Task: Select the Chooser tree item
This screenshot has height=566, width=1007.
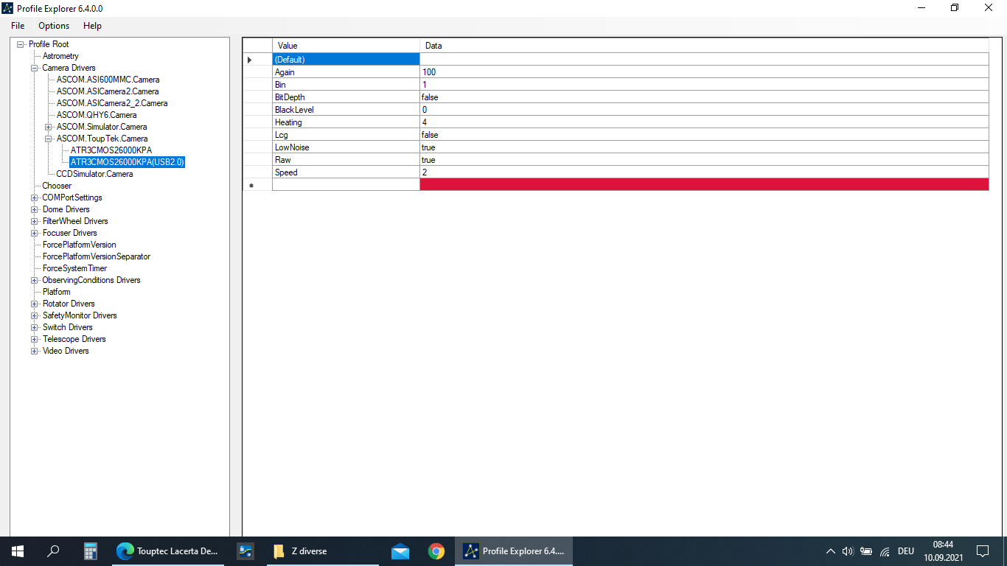Action: pyautogui.click(x=57, y=186)
